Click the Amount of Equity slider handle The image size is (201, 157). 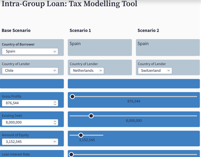[x=81, y=135]
